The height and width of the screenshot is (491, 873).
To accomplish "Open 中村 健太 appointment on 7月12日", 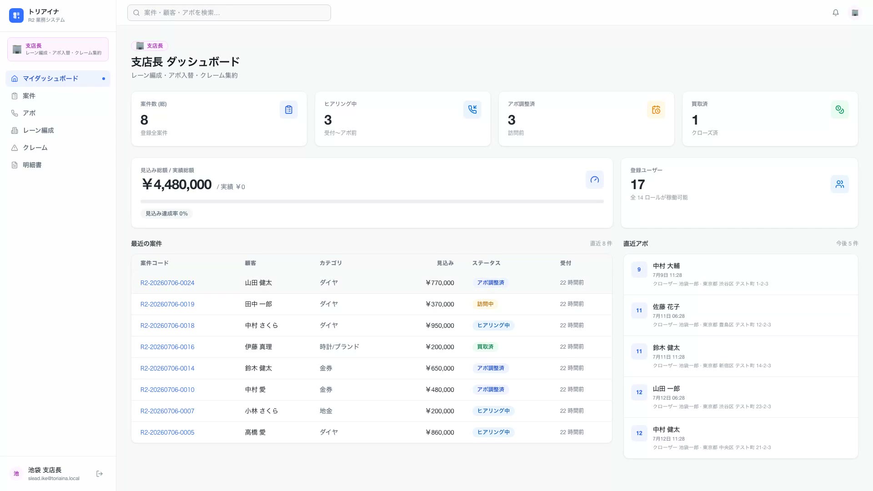I will [x=741, y=438].
